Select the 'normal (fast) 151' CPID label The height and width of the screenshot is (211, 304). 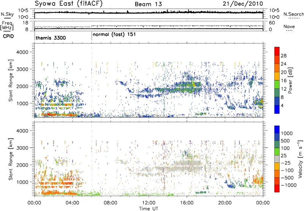114,35
